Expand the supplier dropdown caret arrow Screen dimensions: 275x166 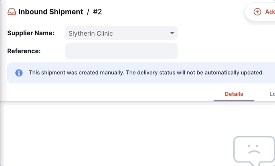click(172, 33)
